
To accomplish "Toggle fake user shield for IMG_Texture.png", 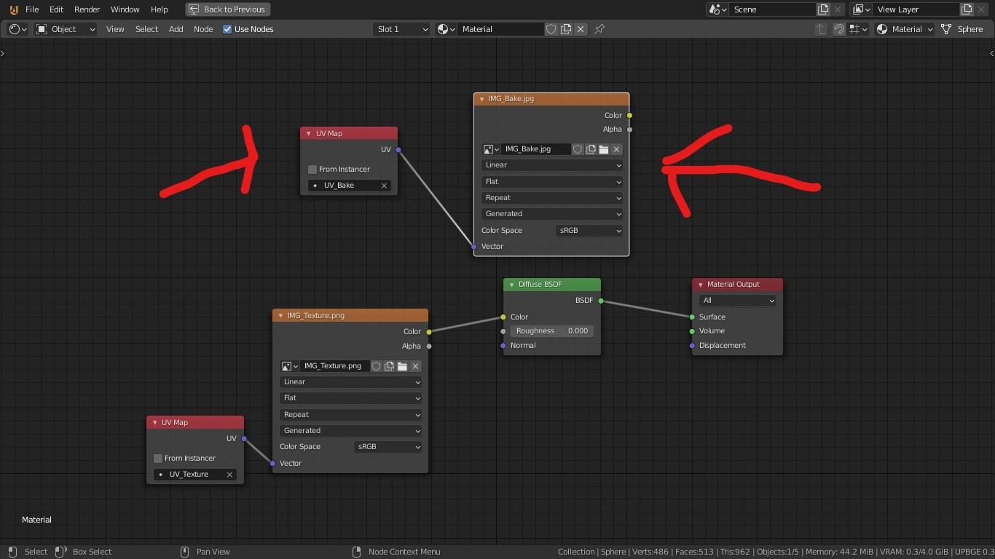I will 376,366.
